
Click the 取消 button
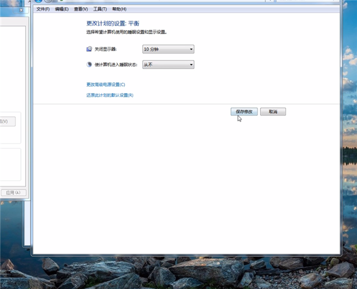[x=273, y=112]
